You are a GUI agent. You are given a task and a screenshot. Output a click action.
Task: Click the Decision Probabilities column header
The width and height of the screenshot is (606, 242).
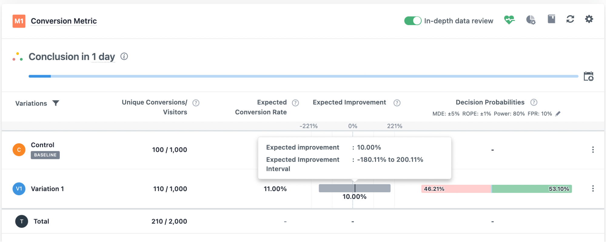coord(490,102)
